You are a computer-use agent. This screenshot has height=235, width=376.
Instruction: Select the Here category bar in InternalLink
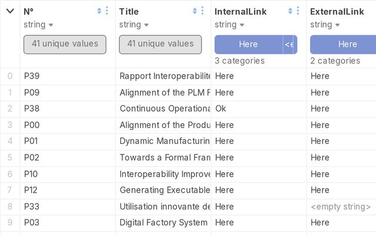coord(249,45)
